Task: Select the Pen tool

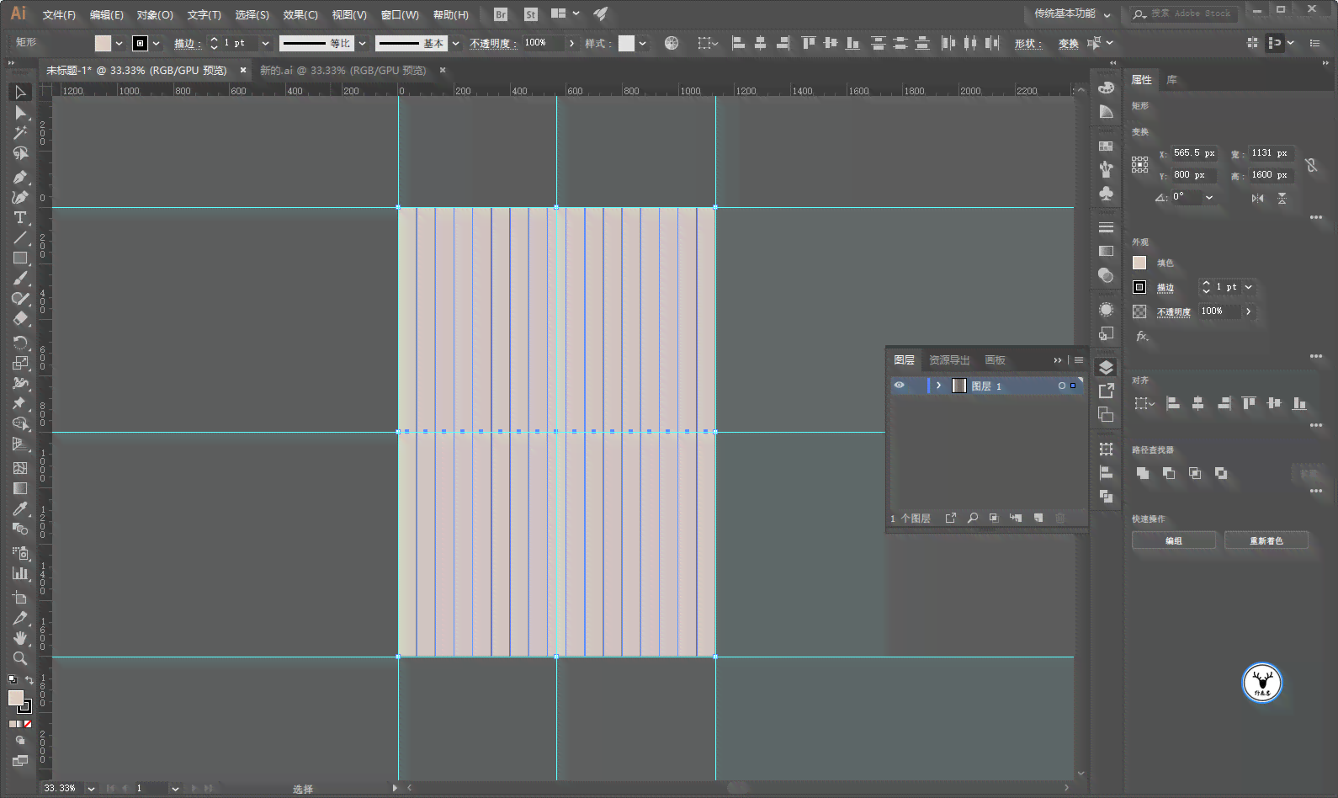Action: tap(20, 177)
